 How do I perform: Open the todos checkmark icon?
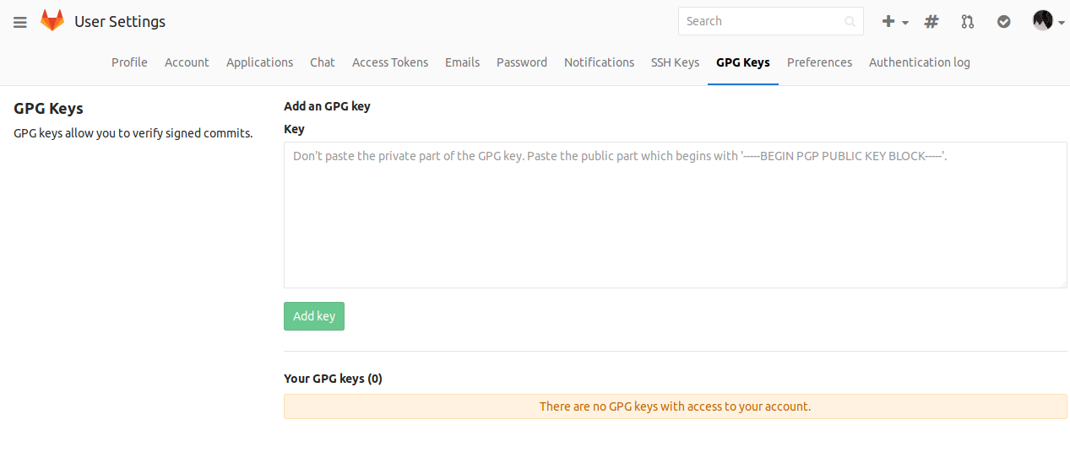[1003, 22]
